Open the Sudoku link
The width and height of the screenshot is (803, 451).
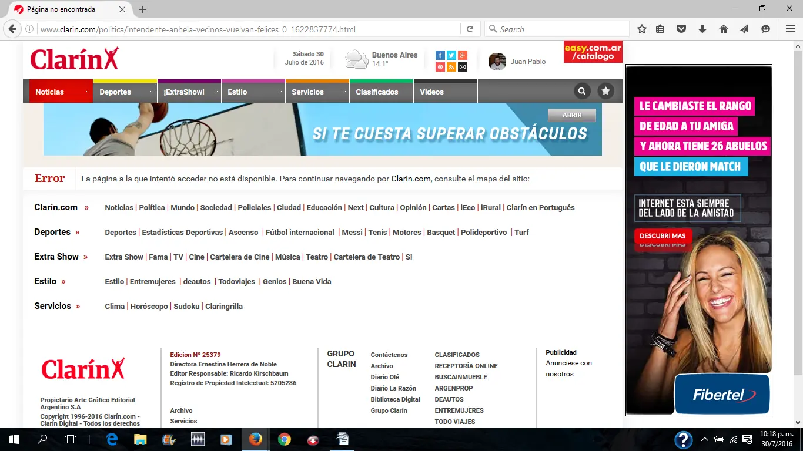click(x=187, y=306)
